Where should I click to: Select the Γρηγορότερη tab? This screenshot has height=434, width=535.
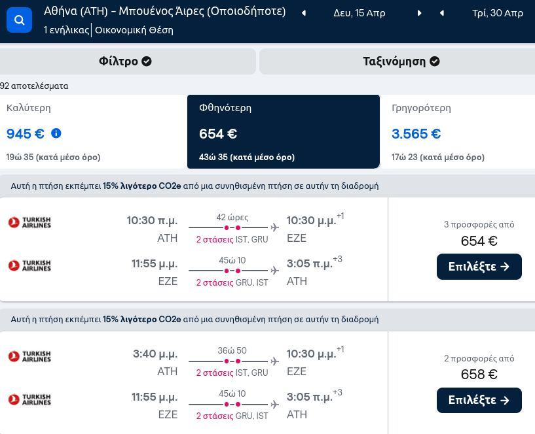point(458,131)
